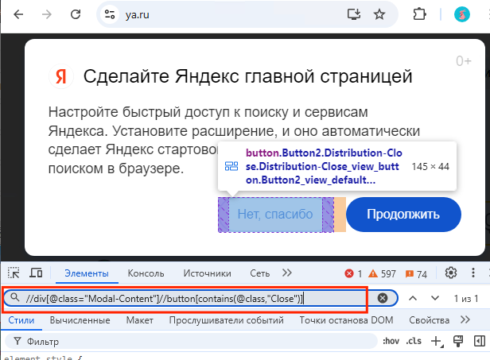Click the Продолжить button

click(403, 215)
